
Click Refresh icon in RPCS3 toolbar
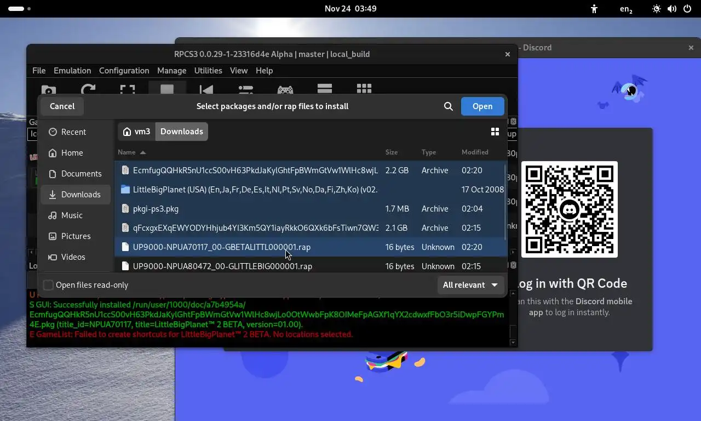click(88, 90)
